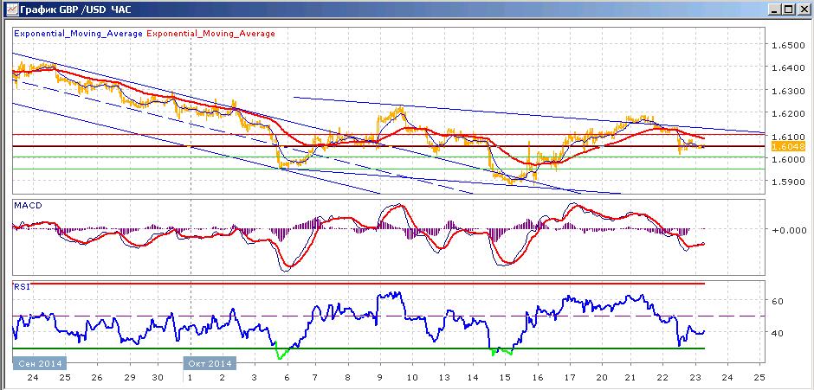Click the RSI 40 level label

point(778,333)
